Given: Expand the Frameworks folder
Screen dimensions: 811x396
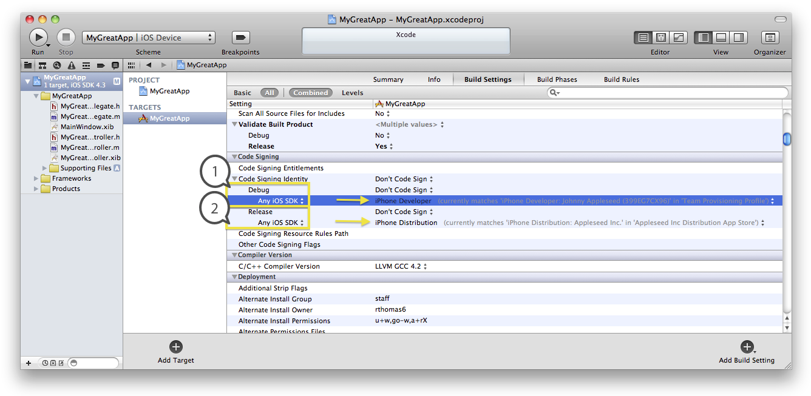Looking at the screenshot, I should point(36,178).
